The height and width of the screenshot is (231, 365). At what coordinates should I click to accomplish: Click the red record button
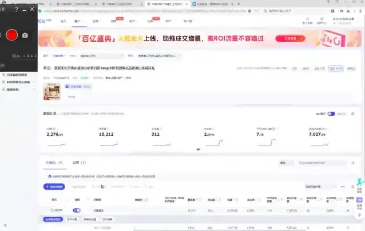tap(11, 35)
